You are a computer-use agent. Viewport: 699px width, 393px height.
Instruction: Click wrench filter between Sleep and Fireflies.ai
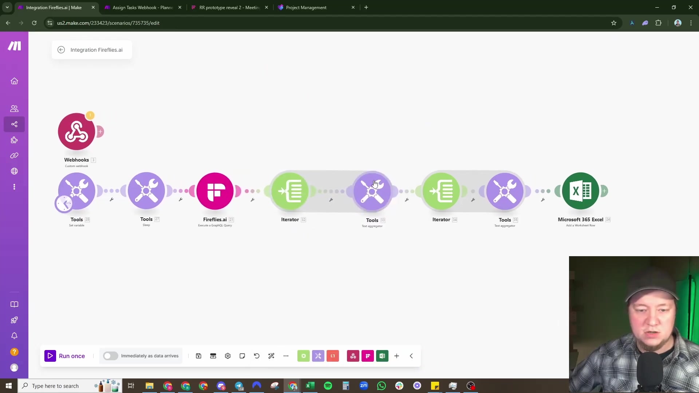click(x=180, y=199)
